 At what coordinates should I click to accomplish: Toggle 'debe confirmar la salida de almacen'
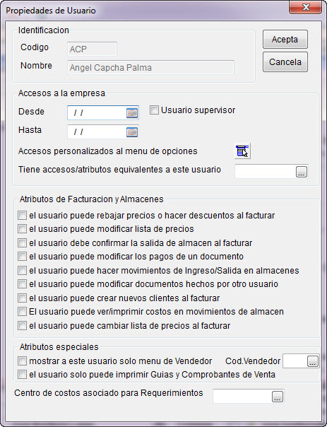[22, 242]
